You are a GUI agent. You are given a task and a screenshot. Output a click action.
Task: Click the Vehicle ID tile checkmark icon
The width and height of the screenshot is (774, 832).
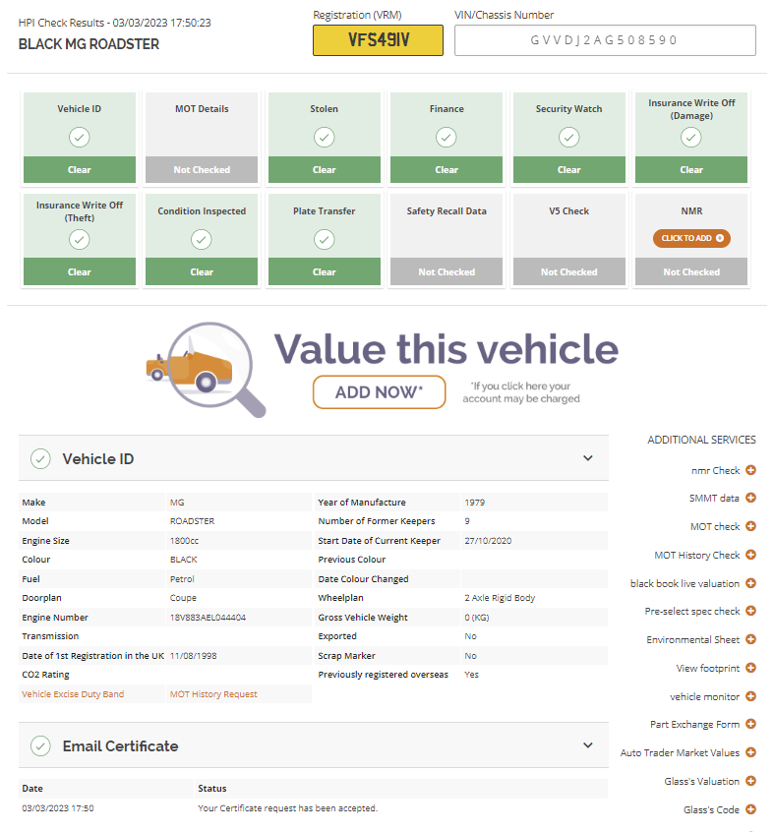click(x=79, y=138)
